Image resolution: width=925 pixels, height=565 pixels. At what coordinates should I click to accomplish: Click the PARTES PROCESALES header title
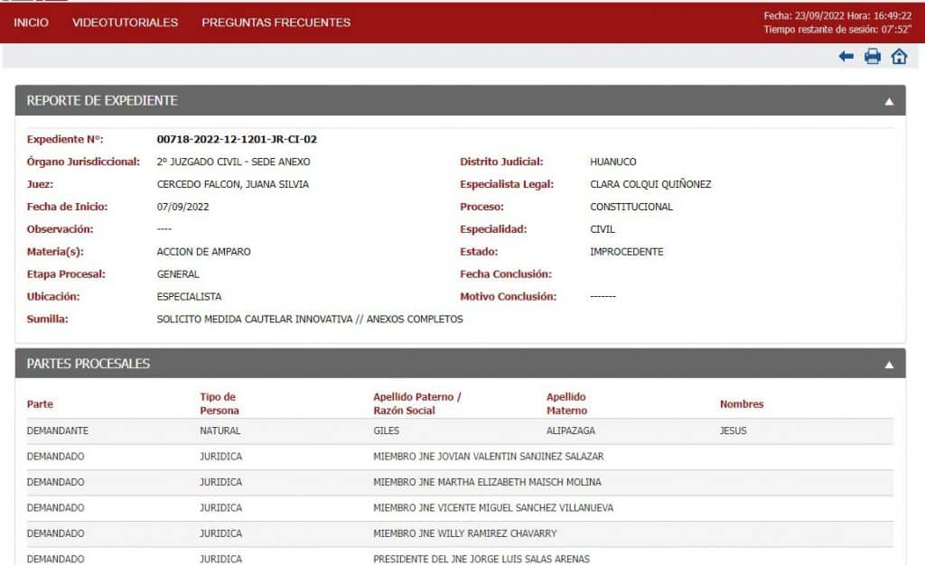pyautogui.click(x=89, y=365)
